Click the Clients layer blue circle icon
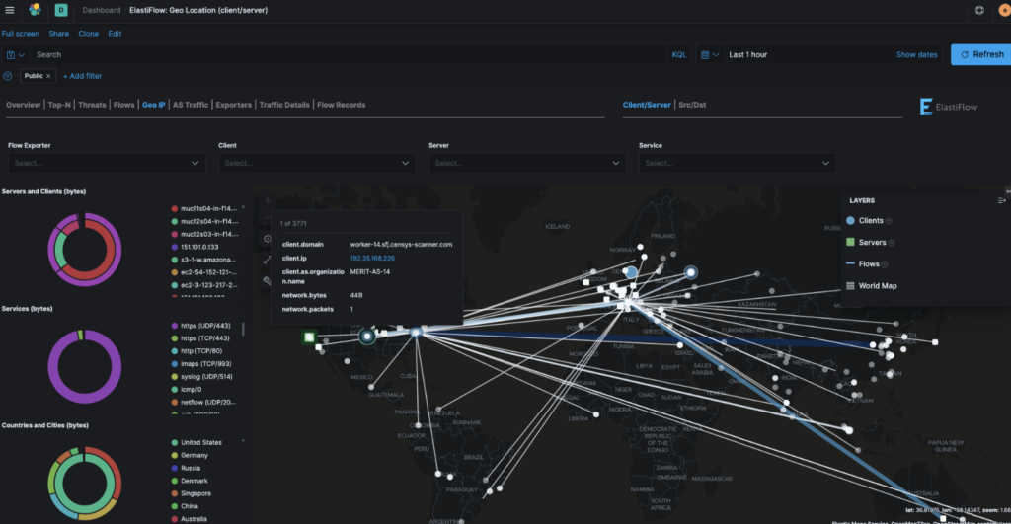 [x=850, y=220]
